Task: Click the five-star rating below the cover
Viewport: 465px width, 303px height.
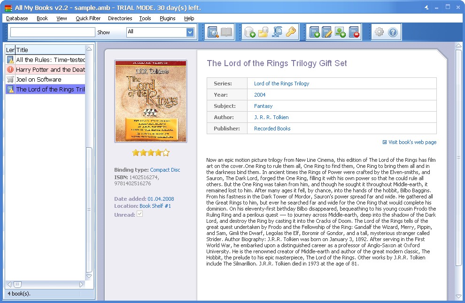Action: pyautogui.click(x=151, y=152)
